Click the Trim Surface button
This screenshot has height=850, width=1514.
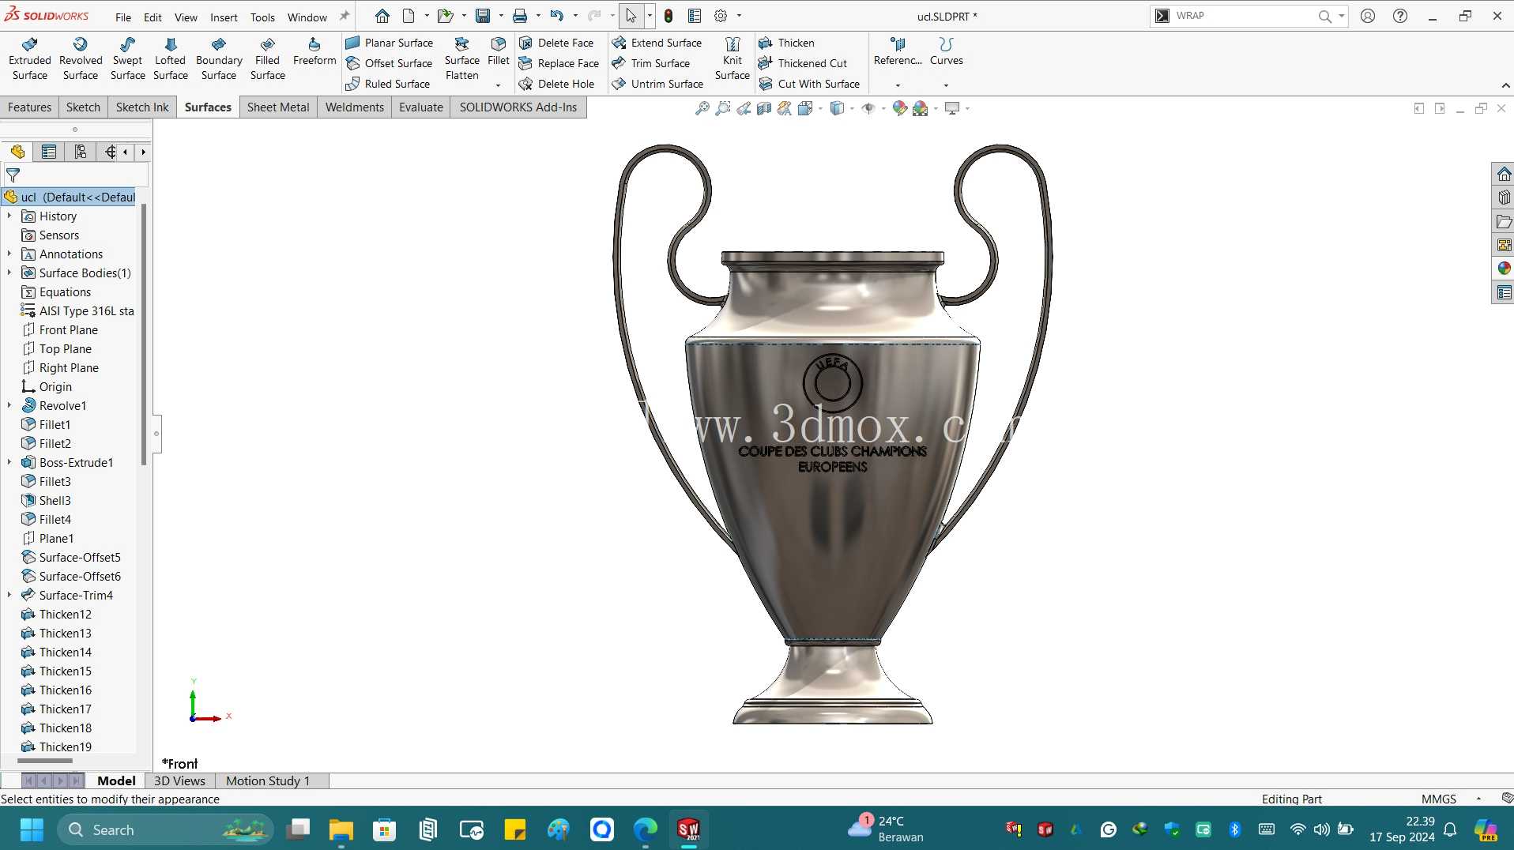pyautogui.click(x=651, y=63)
